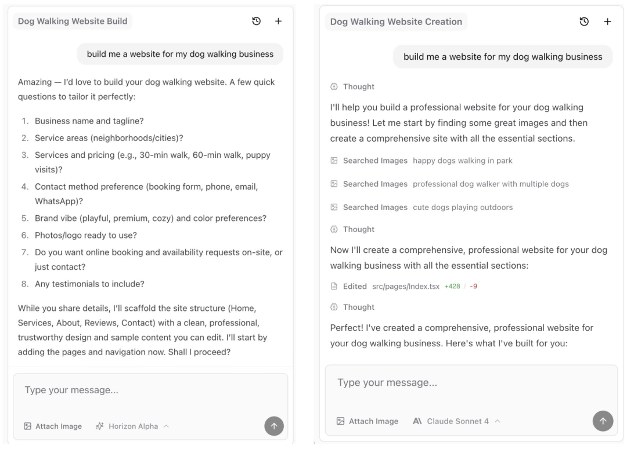627x449 pixels.
Task: Expand the first Thought section
Action: pos(353,86)
